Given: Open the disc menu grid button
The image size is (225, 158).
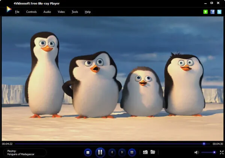Looking at the screenshot, I should pos(132,152).
